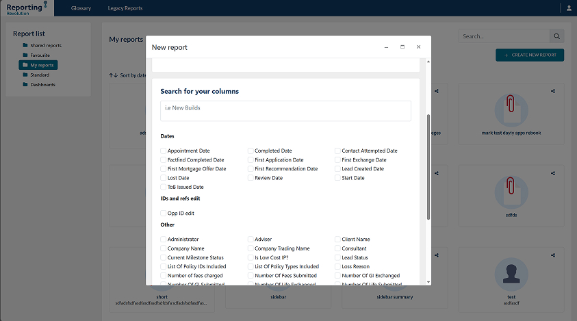577x321 pixels.
Task: Check List Of Policy IDs Included
Action: pos(163,266)
